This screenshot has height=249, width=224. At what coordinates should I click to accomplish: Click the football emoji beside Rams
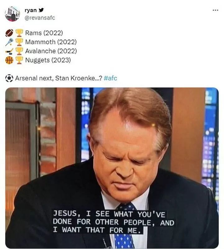click(x=9, y=33)
